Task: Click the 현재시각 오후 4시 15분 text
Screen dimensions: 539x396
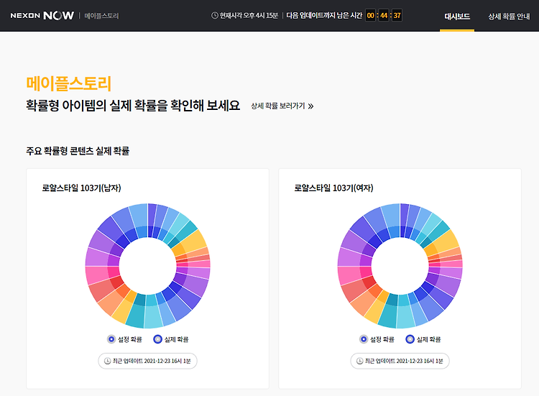Action: pyautogui.click(x=249, y=16)
